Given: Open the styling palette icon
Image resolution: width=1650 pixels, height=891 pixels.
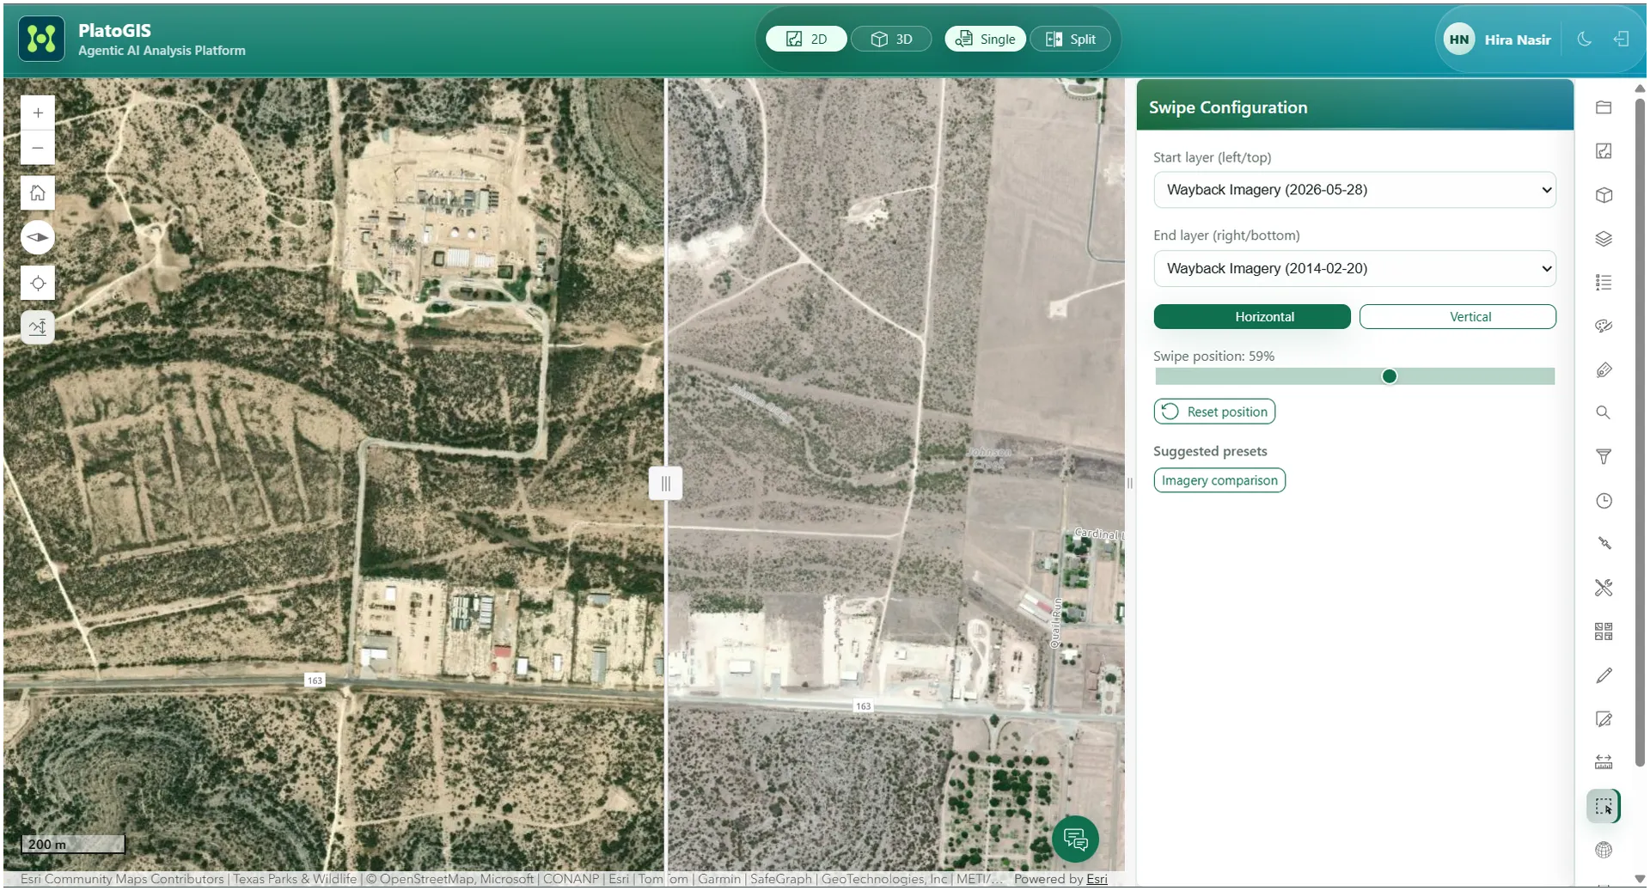Looking at the screenshot, I should [1603, 326].
